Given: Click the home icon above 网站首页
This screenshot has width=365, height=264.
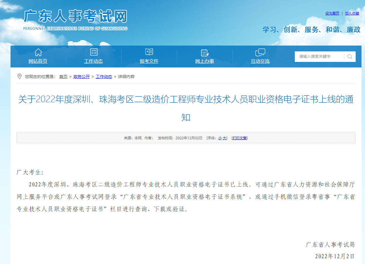Looking at the screenshot, I should tap(38, 52).
